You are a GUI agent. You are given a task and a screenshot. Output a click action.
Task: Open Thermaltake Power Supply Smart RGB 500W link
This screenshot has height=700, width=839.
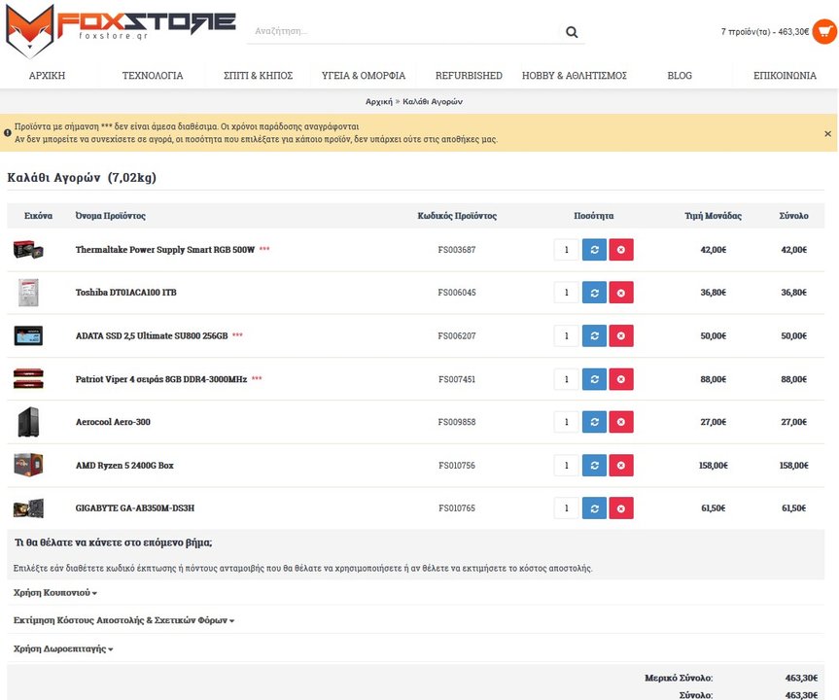[165, 250]
